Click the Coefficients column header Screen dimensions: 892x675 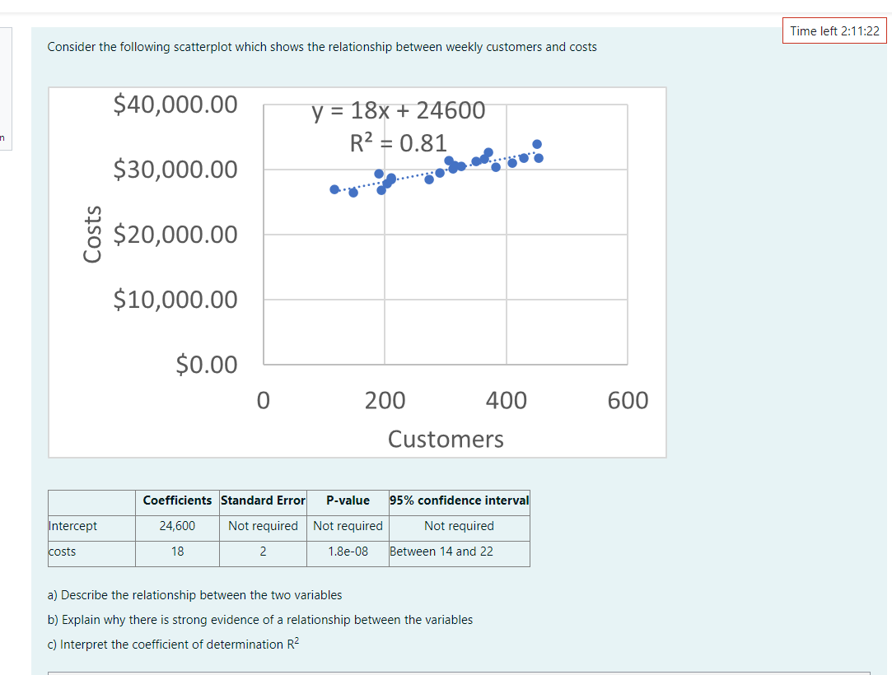pyautogui.click(x=177, y=500)
